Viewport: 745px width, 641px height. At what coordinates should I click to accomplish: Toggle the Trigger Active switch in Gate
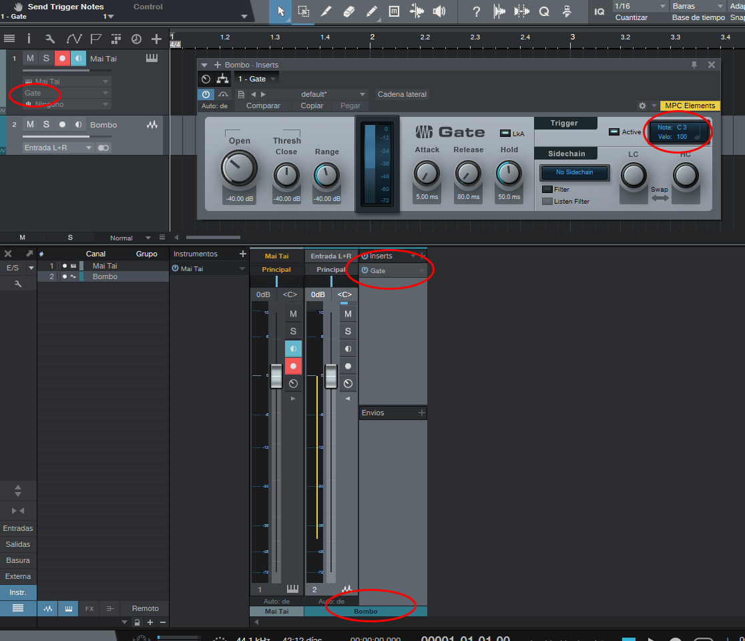click(x=613, y=132)
